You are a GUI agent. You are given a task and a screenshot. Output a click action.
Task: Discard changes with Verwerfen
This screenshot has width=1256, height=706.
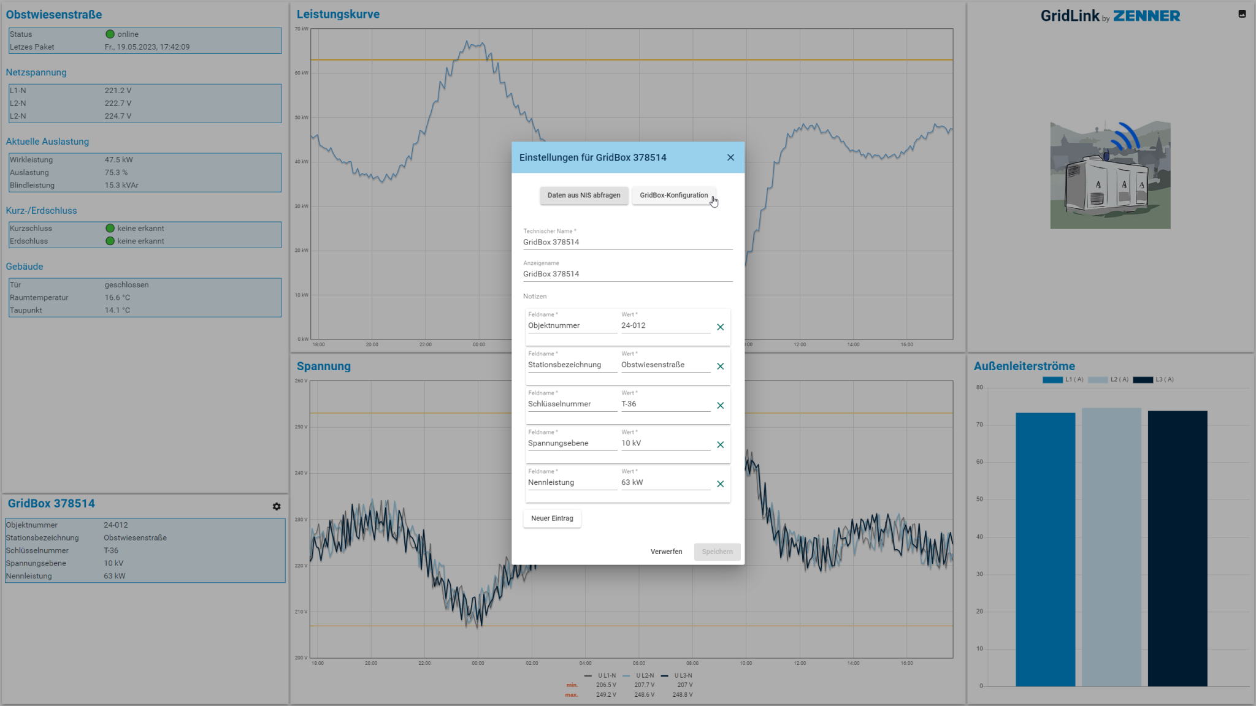(666, 551)
